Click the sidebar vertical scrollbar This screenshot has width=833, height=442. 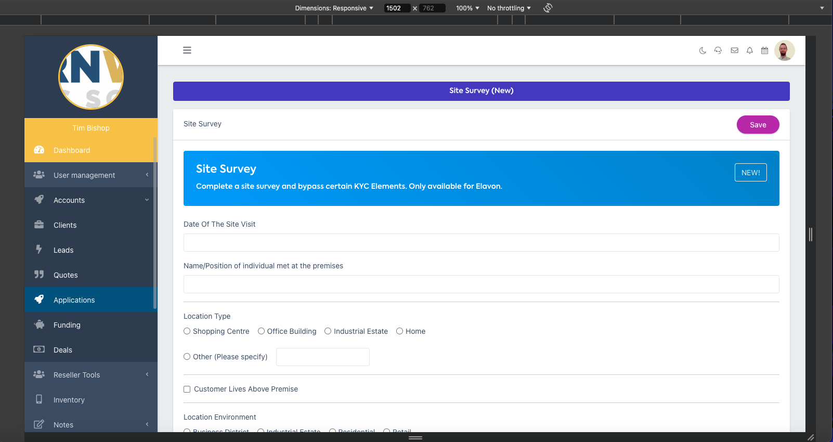point(155,224)
